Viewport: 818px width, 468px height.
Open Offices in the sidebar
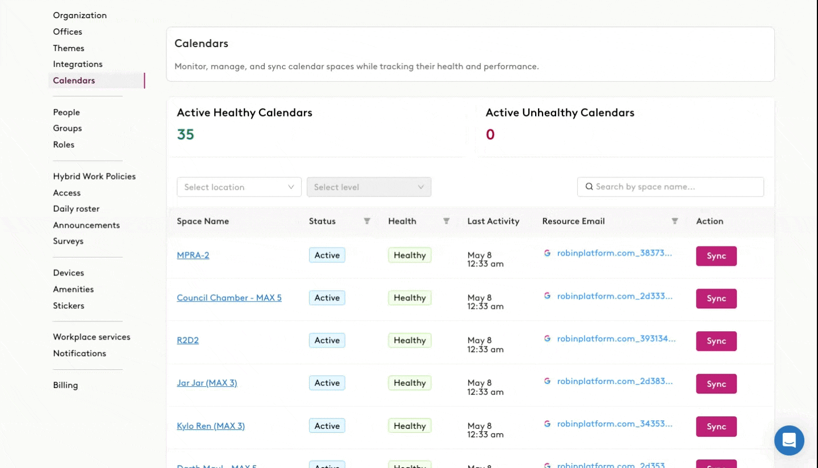coord(68,32)
